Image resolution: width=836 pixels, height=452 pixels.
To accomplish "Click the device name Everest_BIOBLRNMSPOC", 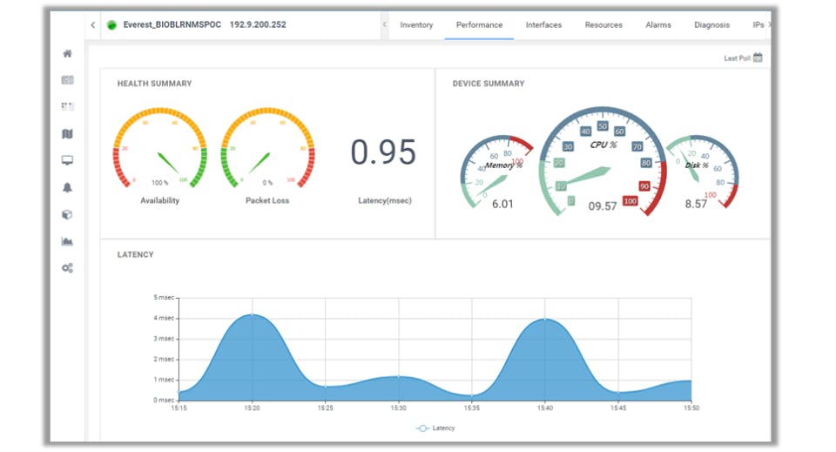I will coord(172,24).
